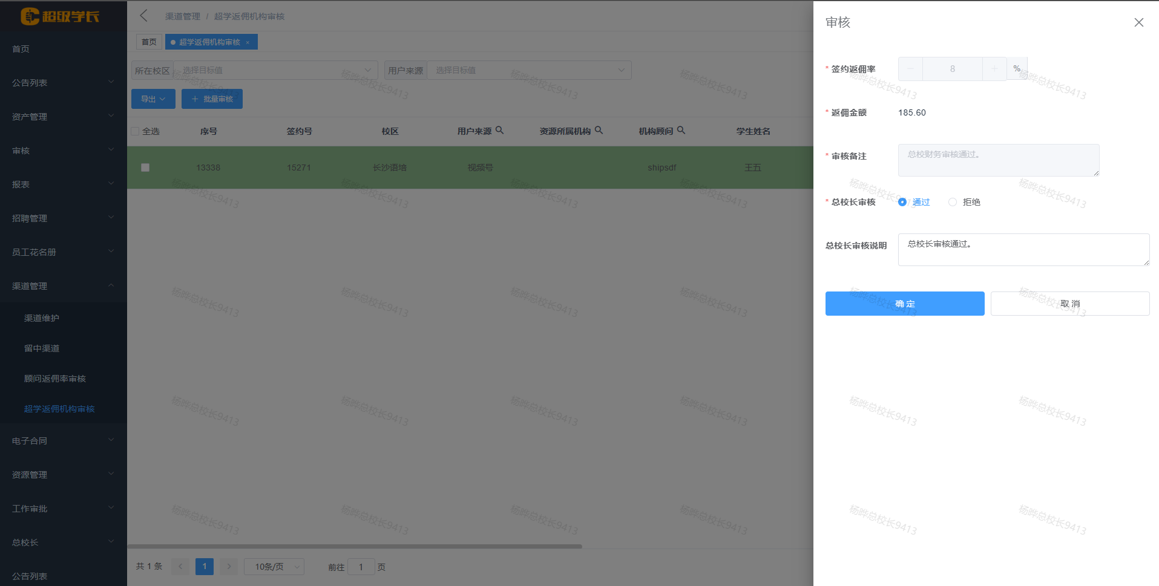Click the 取消 button
Screen dimensions: 1159x586
click(1069, 304)
